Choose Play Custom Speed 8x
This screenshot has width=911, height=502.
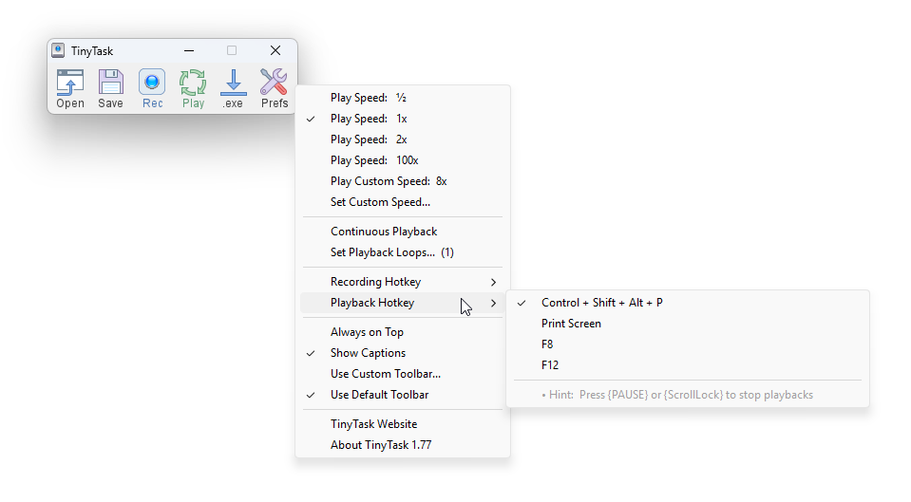(x=403, y=181)
